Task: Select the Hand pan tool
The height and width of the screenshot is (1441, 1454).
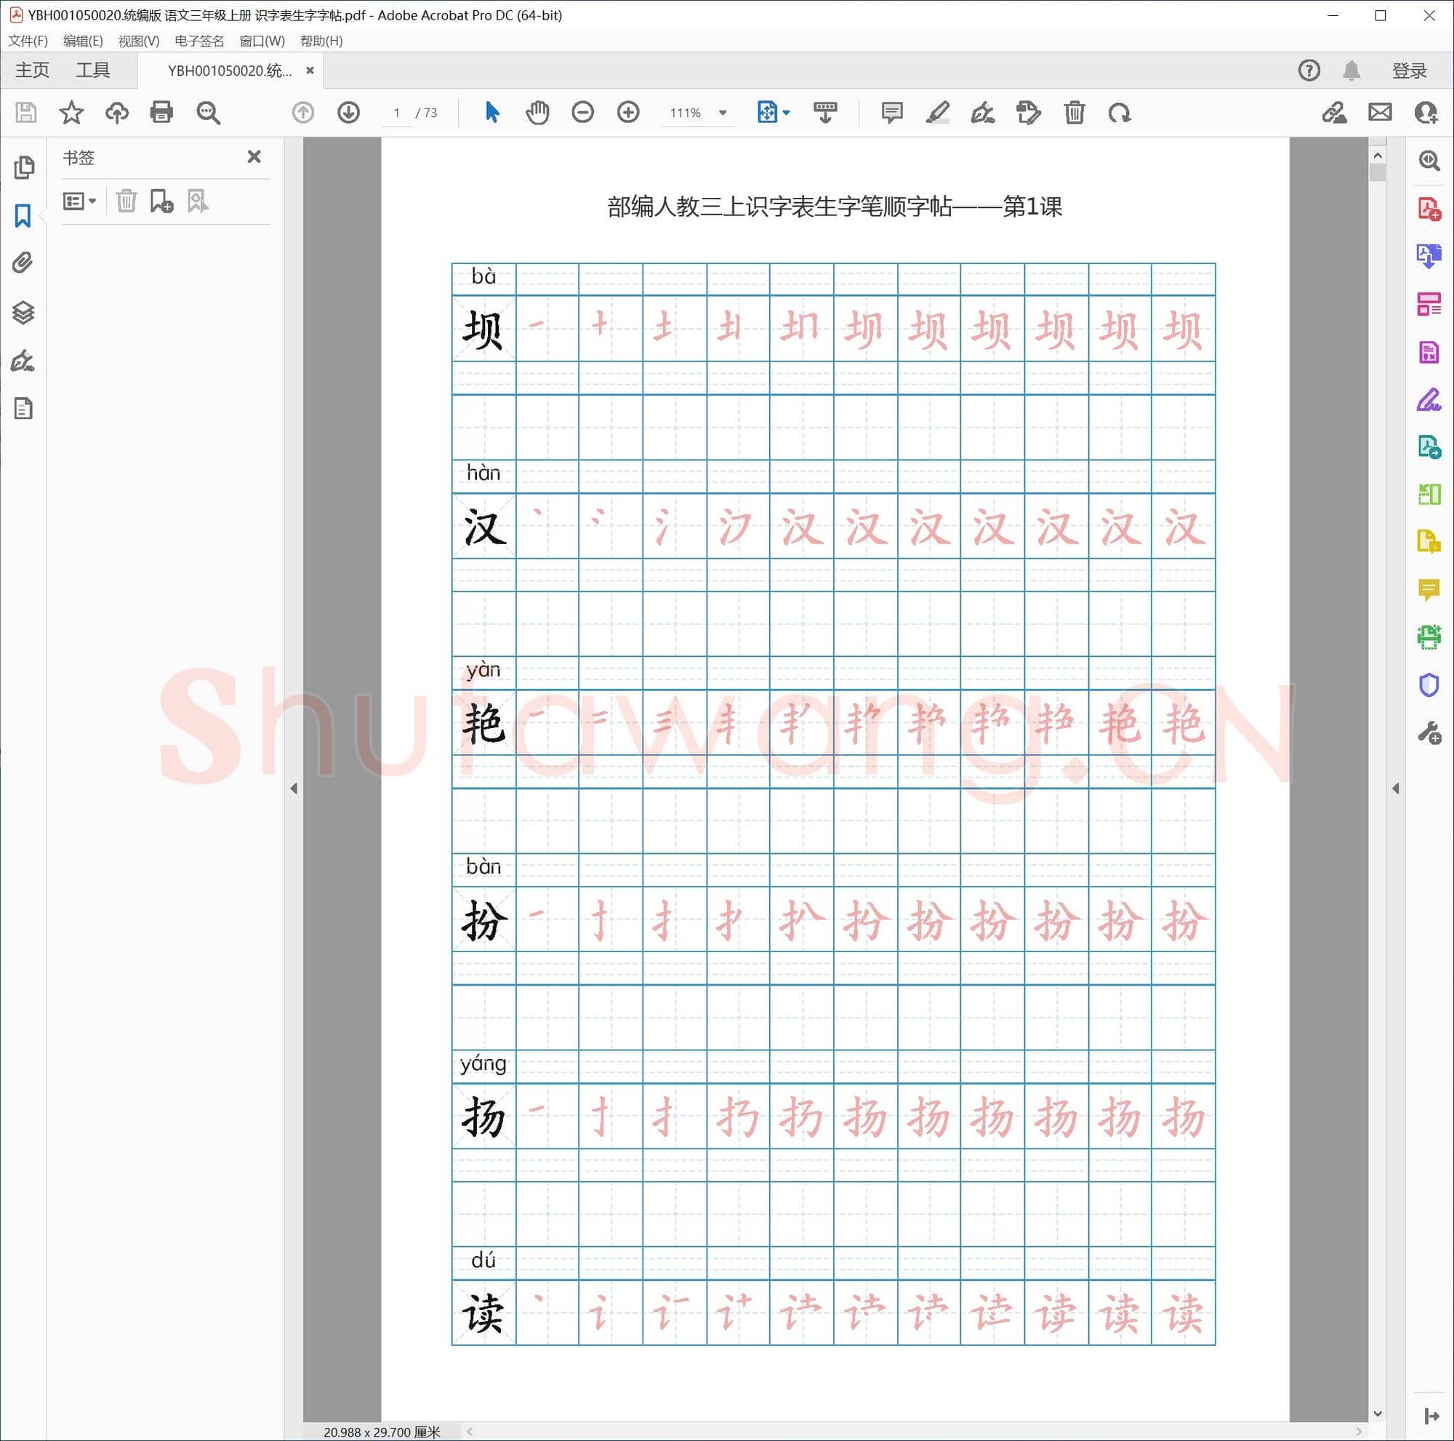Action: tap(537, 113)
